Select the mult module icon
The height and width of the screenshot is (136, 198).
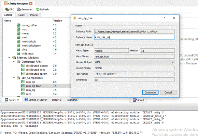pyautogui.click(x=18, y=37)
